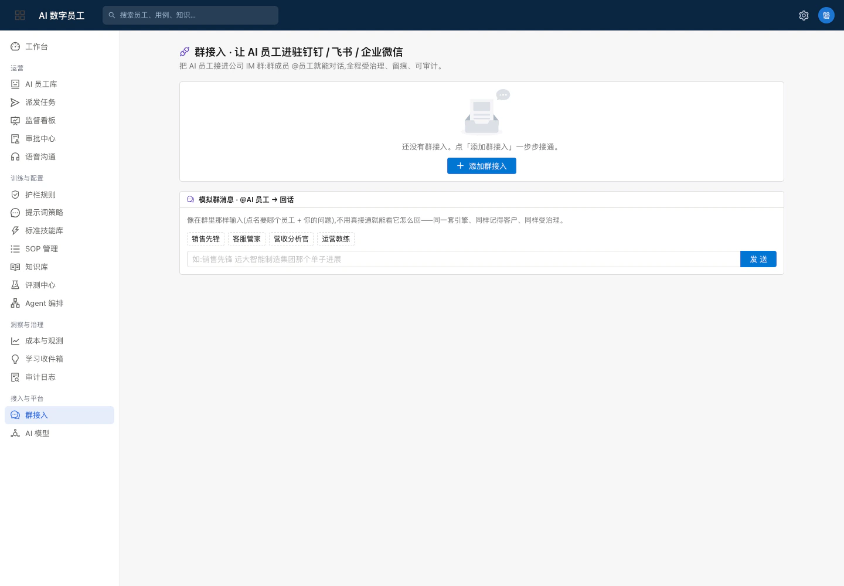The width and height of the screenshot is (844, 586).
Task: Click the AI 模型 nodes icon
Action: coord(15,434)
